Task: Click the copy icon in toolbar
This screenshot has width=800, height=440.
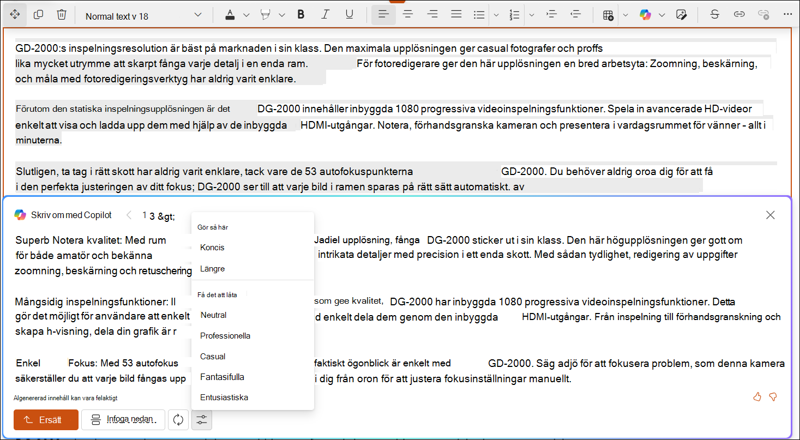Action: click(x=38, y=15)
